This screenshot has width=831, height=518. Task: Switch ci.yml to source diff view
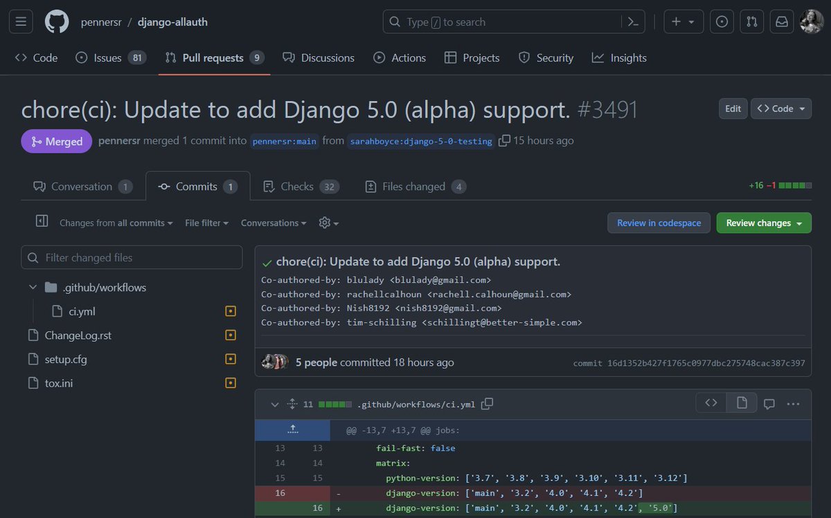pyautogui.click(x=711, y=403)
